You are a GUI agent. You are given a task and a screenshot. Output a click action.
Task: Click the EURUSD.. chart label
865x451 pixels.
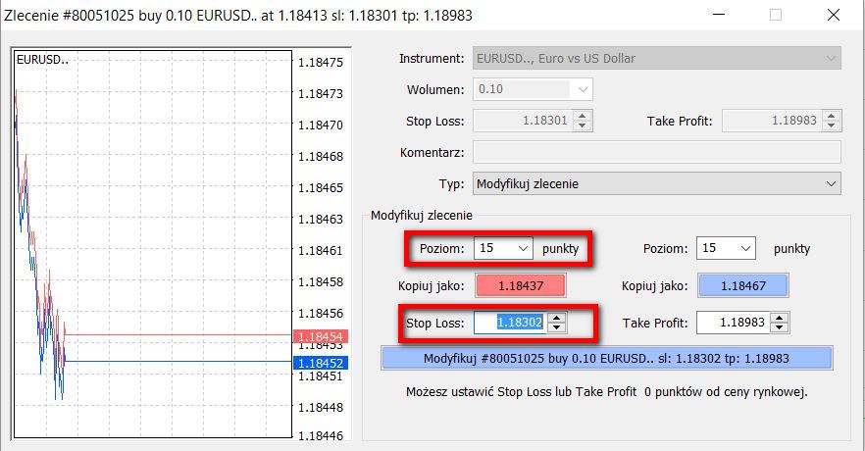click(42, 60)
